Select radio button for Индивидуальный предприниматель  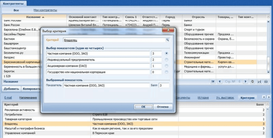pos(167,60)
